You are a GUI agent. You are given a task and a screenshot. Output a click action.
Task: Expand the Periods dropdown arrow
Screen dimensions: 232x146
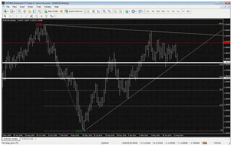(x=136, y=11)
